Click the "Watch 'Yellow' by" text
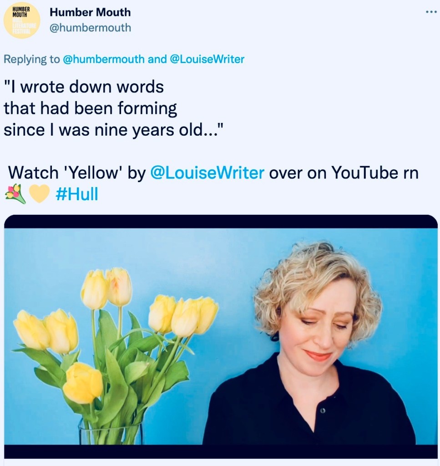Screen dimensions: 440x466 pos(76,173)
